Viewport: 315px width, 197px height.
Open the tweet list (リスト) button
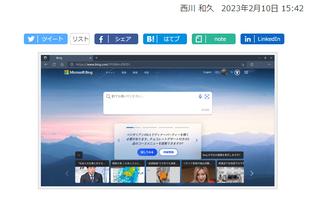(80, 39)
